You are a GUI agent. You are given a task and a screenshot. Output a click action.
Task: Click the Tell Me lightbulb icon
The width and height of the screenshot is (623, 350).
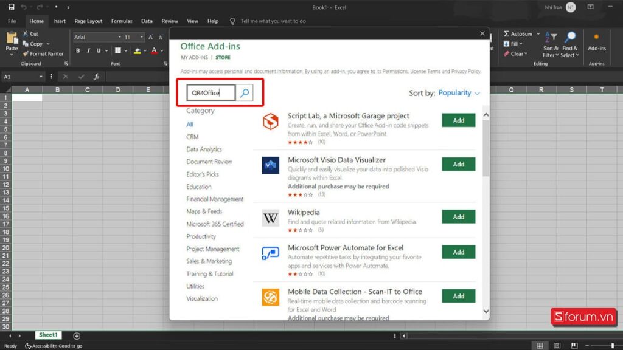point(232,21)
